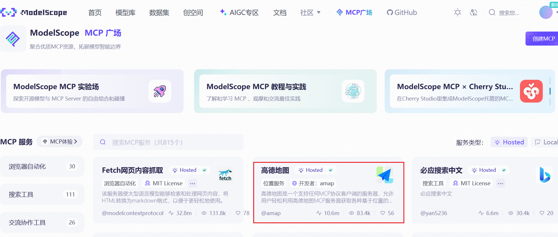Click magnifier icon in MCP search box
The height and width of the screenshot is (237, 558).
(103, 142)
